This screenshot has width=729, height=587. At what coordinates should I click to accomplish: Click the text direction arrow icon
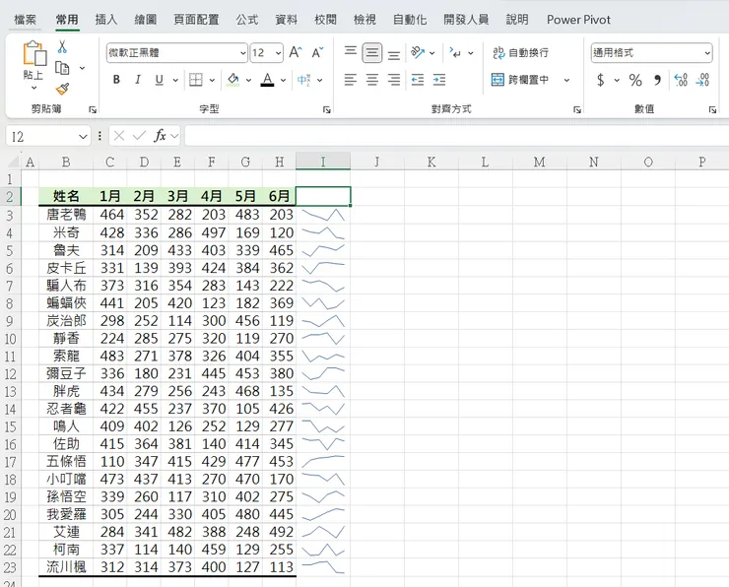[455, 52]
